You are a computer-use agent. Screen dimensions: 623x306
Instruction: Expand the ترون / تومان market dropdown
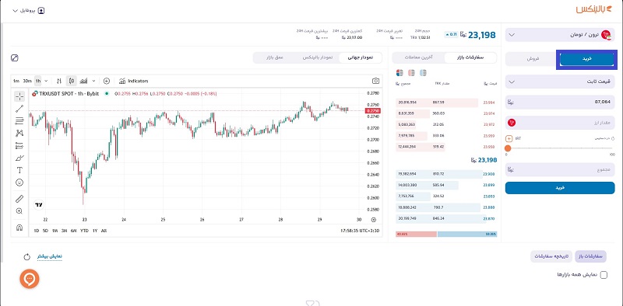point(560,35)
